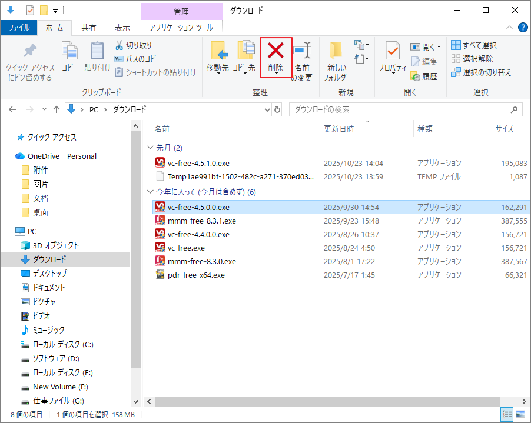
Task: Click the ダウンロードの検索 search box
Action: pyautogui.click(x=406, y=109)
